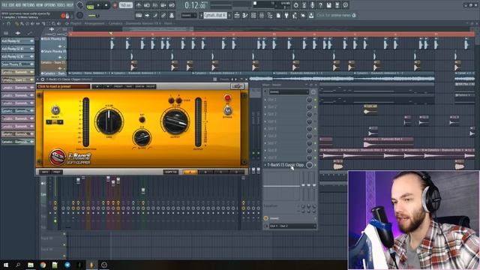Expand the Slot 5 menu arrow
Screen dimensions: 480x270
tap(265, 128)
